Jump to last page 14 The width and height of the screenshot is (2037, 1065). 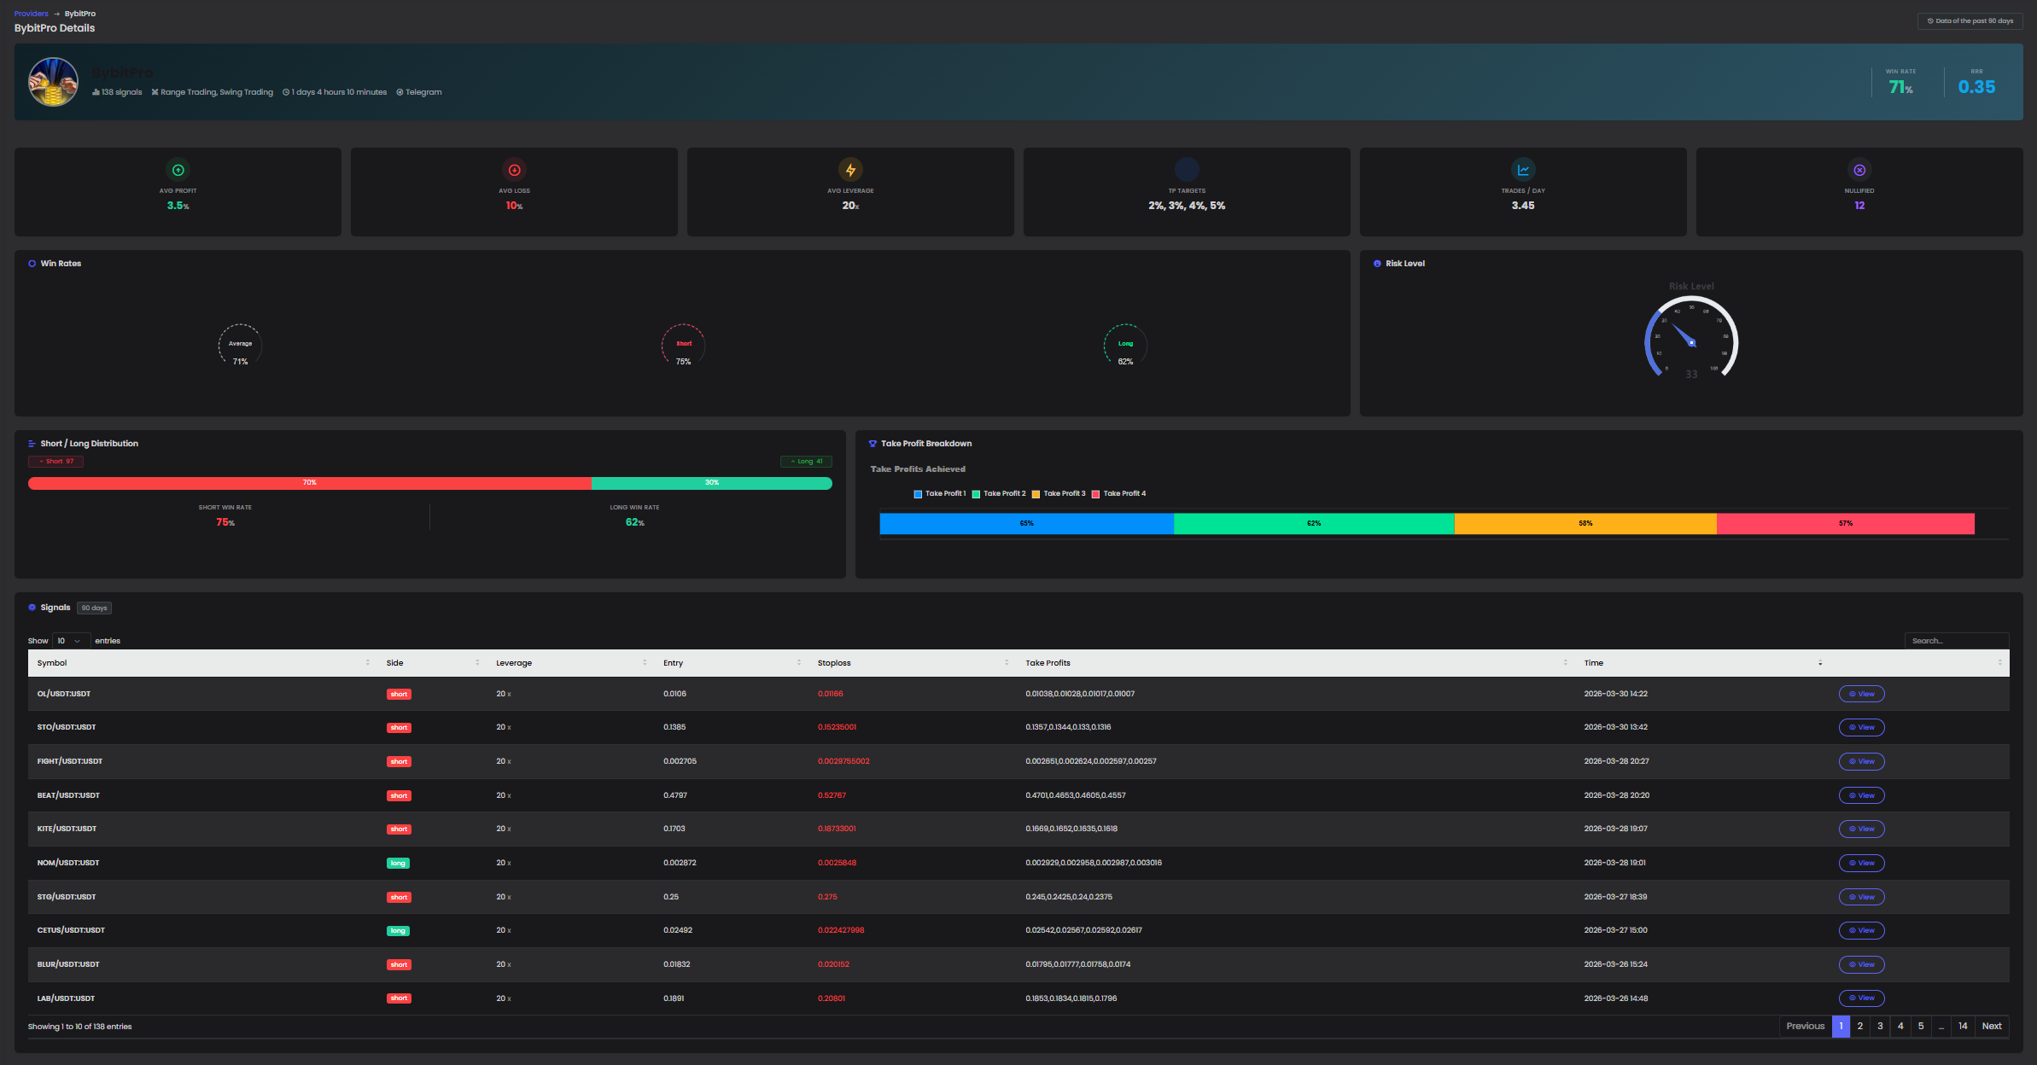(1963, 1026)
